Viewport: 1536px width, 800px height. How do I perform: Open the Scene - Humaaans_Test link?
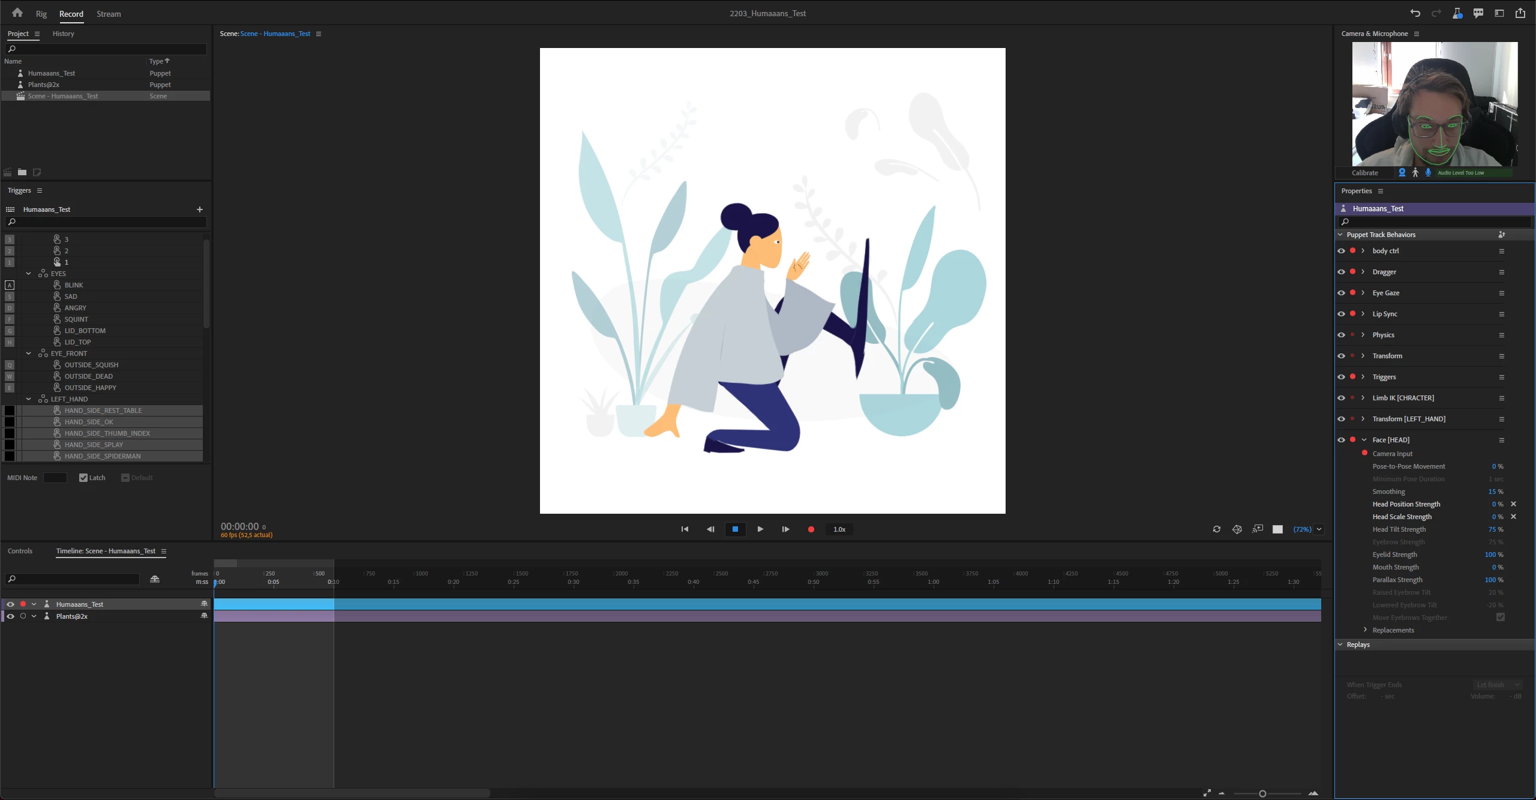click(x=275, y=34)
